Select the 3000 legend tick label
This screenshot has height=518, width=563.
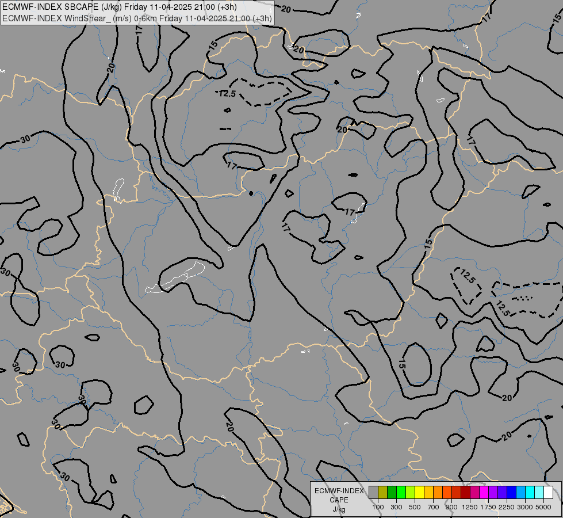pos(525,507)
